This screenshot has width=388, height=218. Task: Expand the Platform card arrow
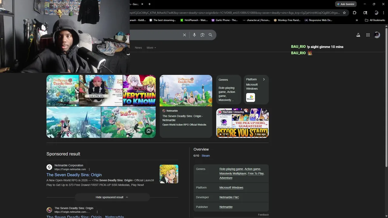point(264,79)
